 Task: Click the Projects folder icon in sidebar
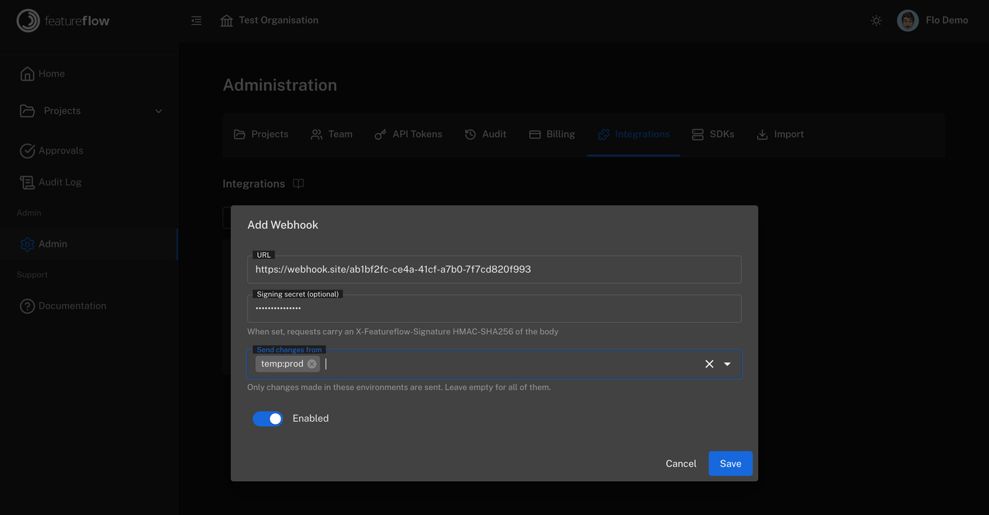point(28,111)
